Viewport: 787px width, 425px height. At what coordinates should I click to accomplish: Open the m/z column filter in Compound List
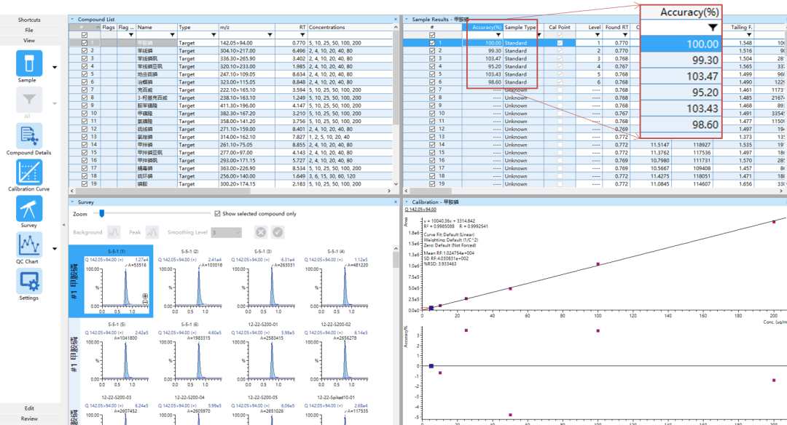[270, 35]
